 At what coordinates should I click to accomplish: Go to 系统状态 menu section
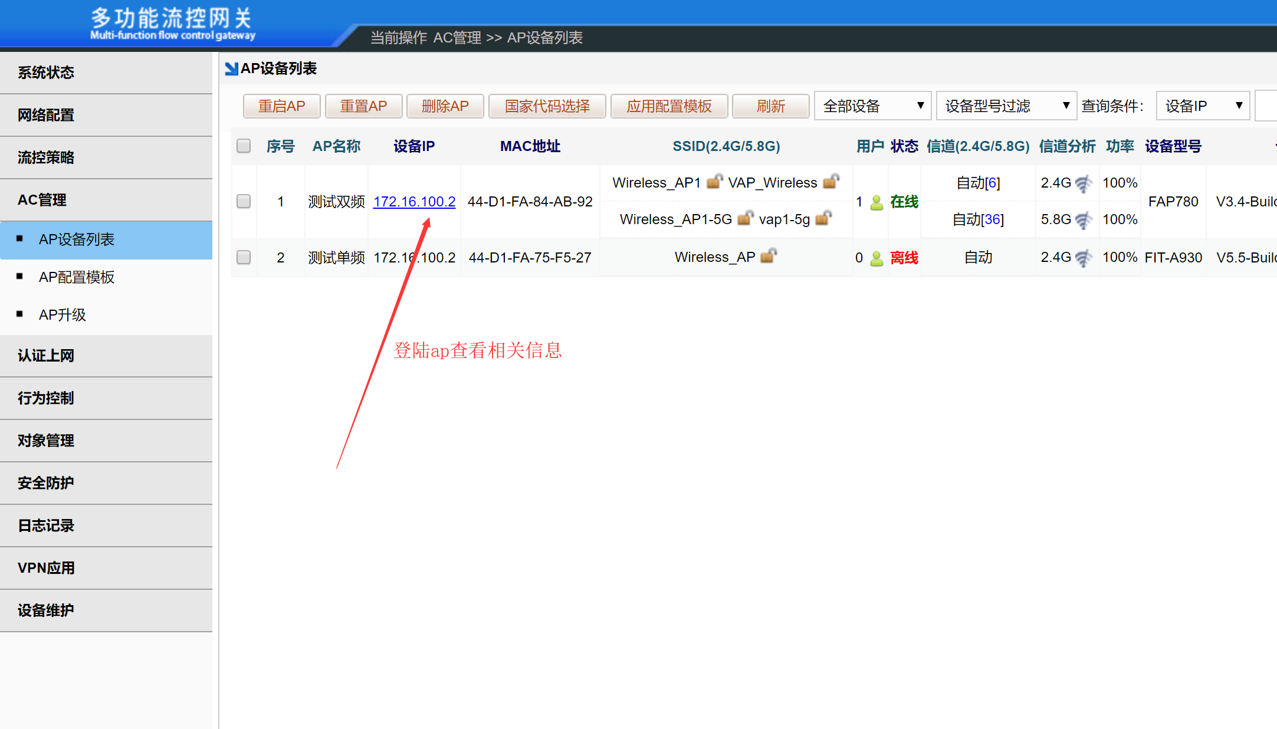(46, 73)
